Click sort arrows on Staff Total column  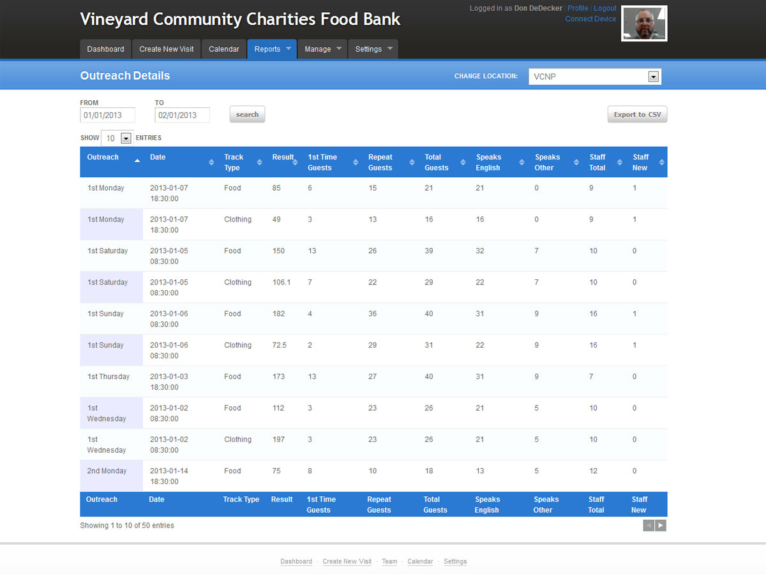(619, 163)
